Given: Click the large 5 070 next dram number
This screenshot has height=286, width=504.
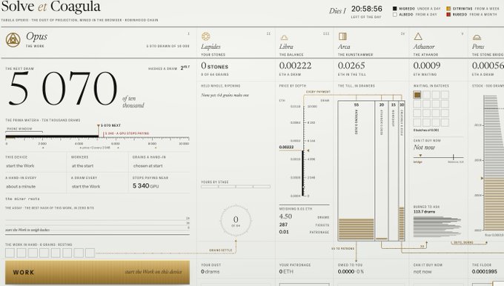Looking at the screenshot, I should [x=63, y=89].
